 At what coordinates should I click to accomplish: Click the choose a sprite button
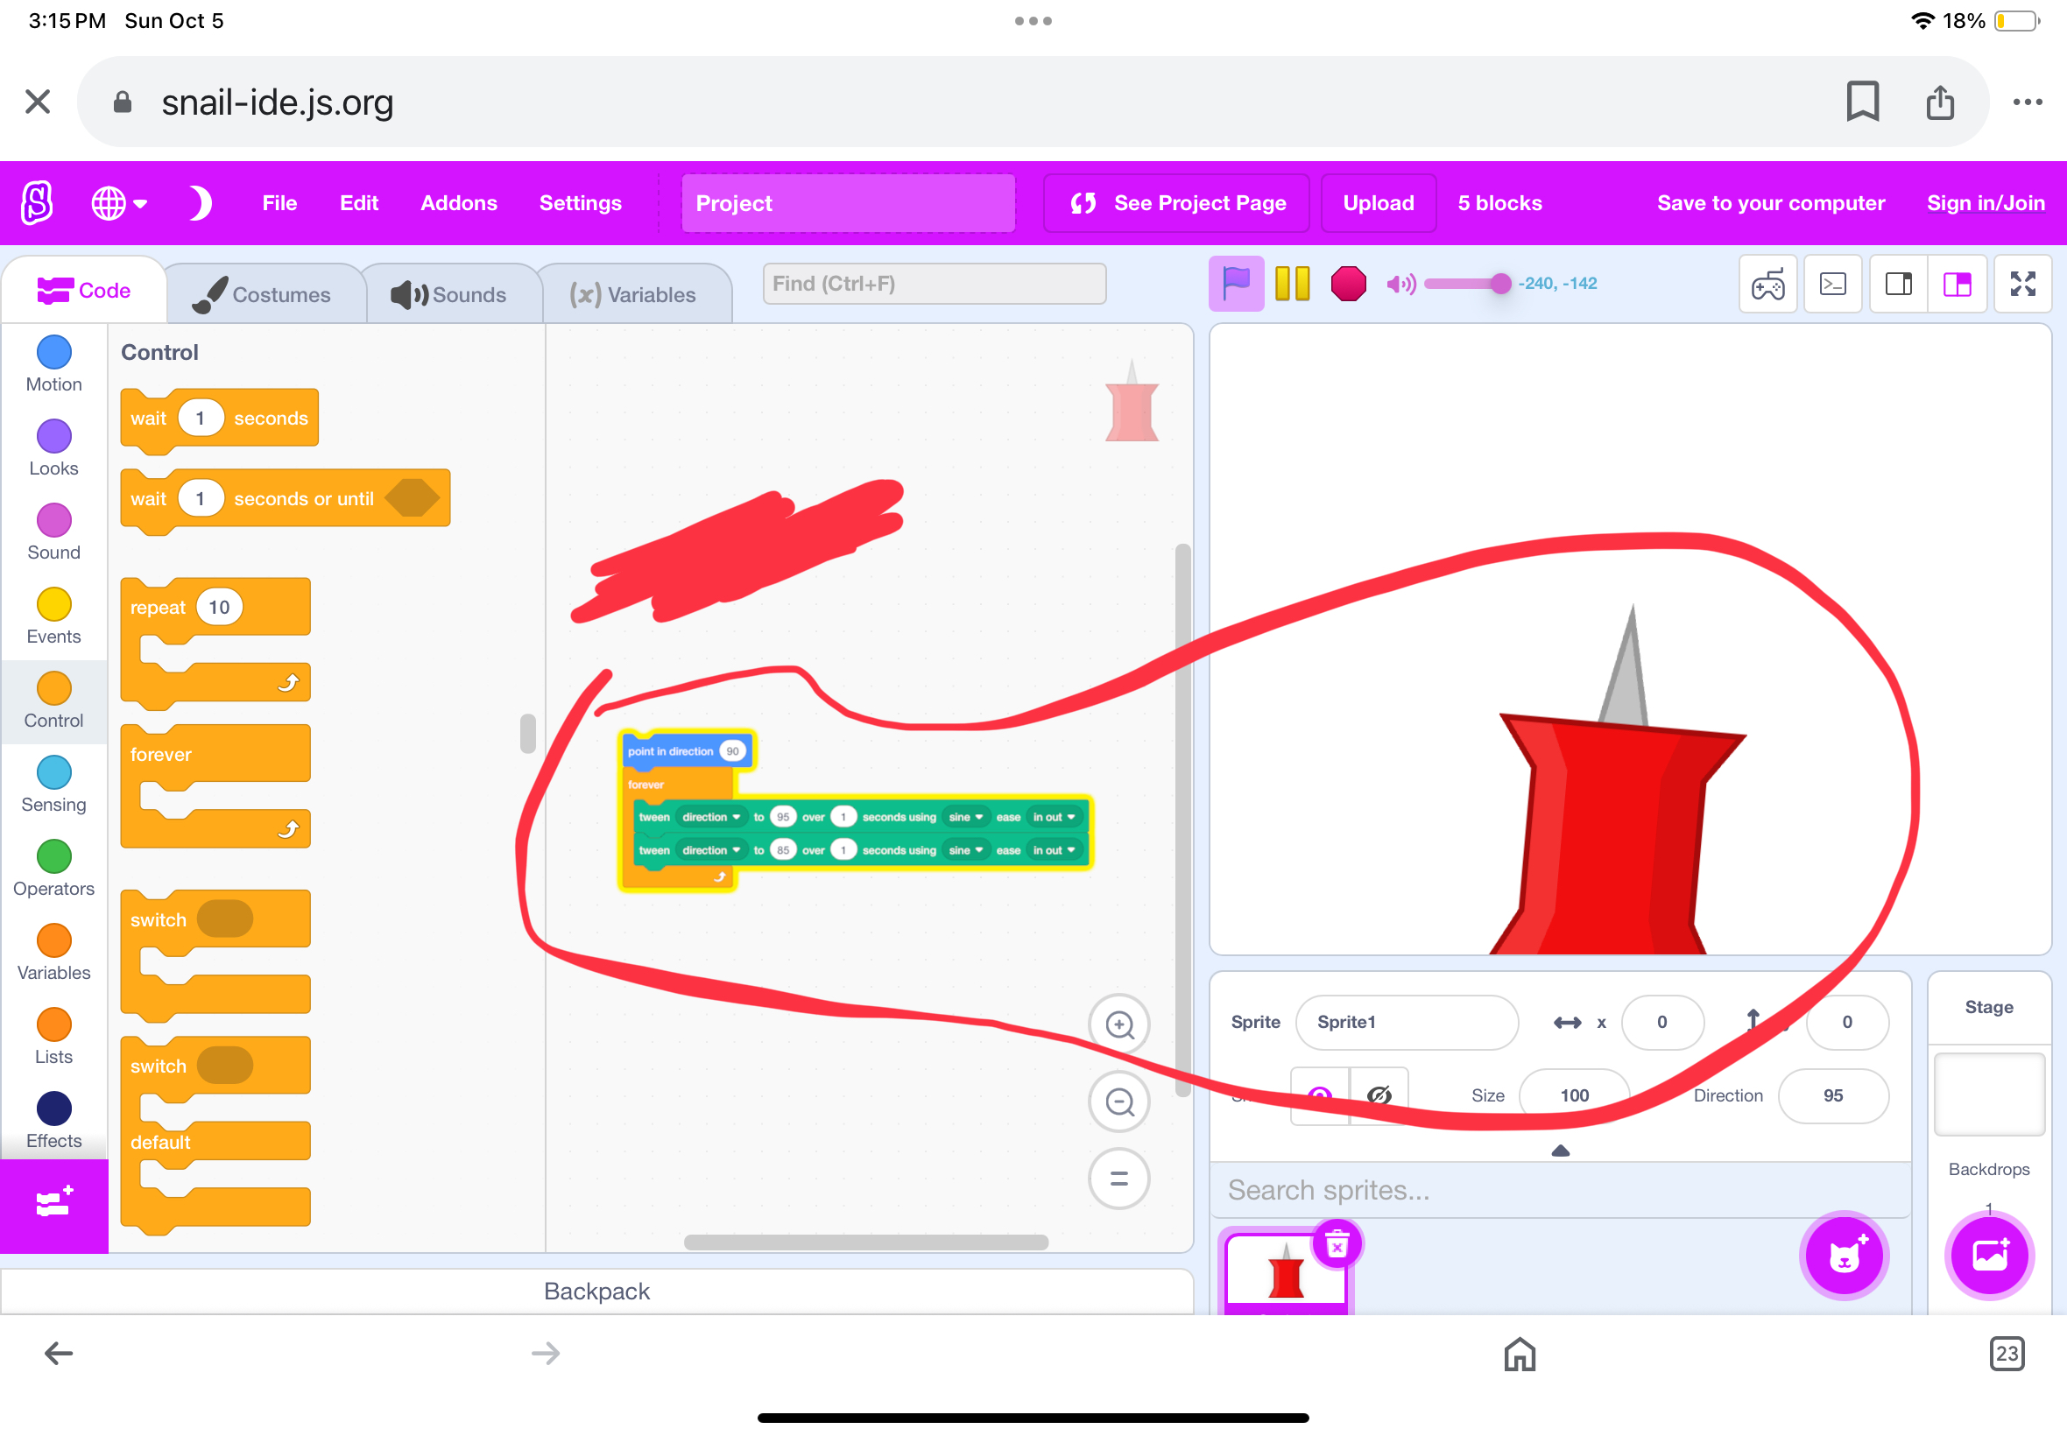1843,1254
